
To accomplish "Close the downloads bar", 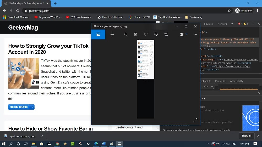I will 258,136.
